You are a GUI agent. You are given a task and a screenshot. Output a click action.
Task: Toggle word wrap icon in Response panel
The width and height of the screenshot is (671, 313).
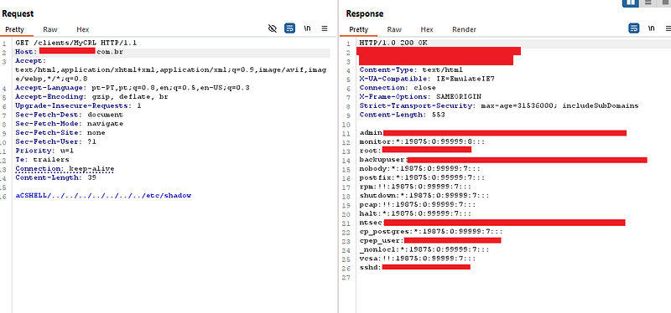click(634, 28)
